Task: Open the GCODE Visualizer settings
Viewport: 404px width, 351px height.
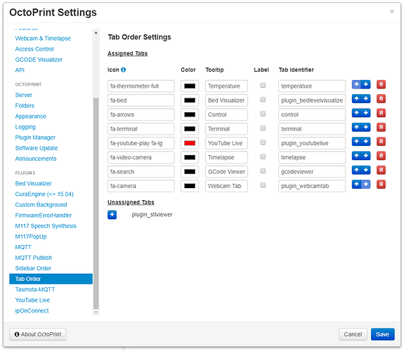Action: pos(39,60)
